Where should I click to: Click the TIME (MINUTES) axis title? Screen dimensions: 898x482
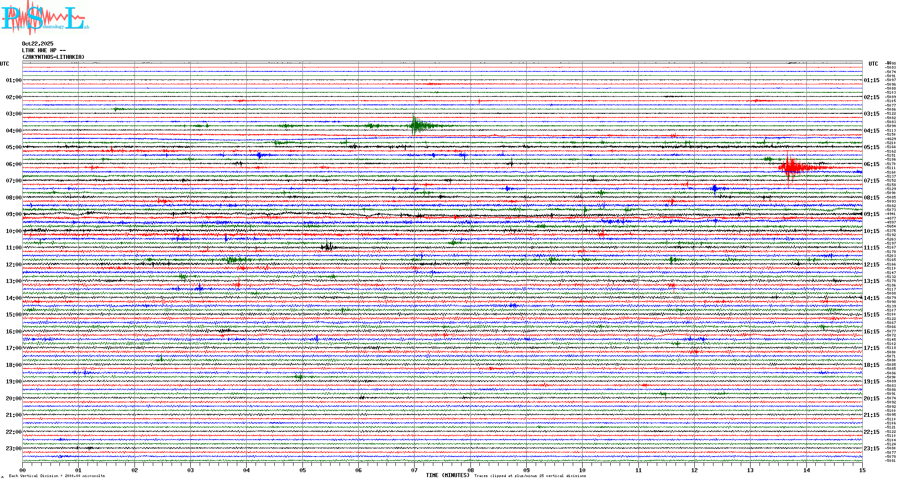coord(448,475)
